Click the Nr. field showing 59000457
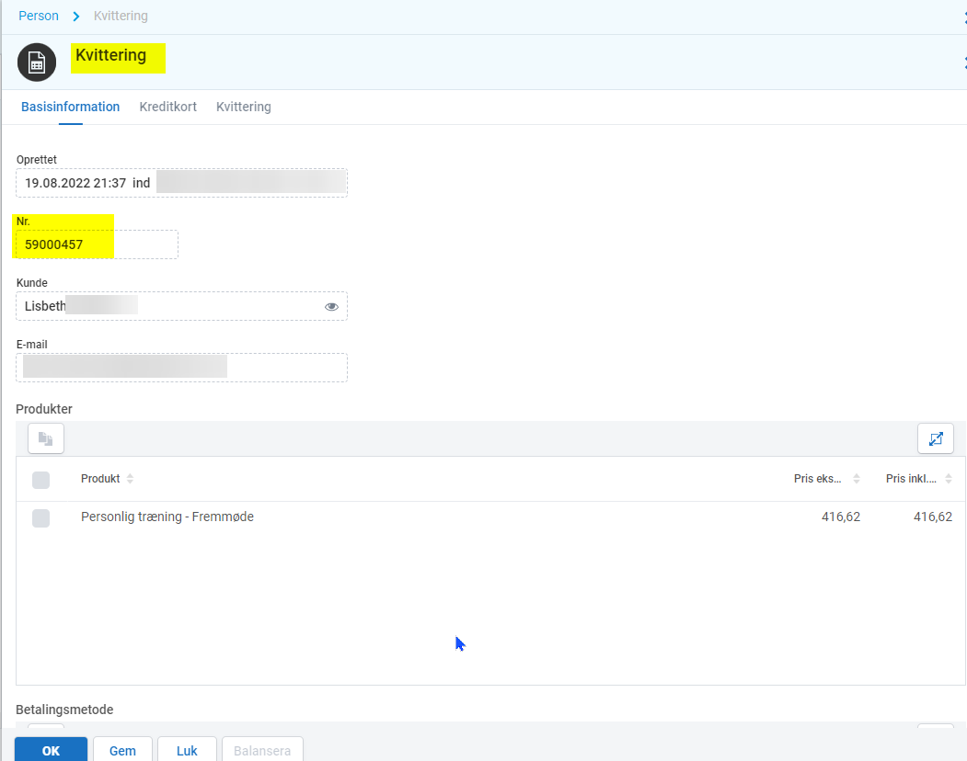 coord(97,244)
